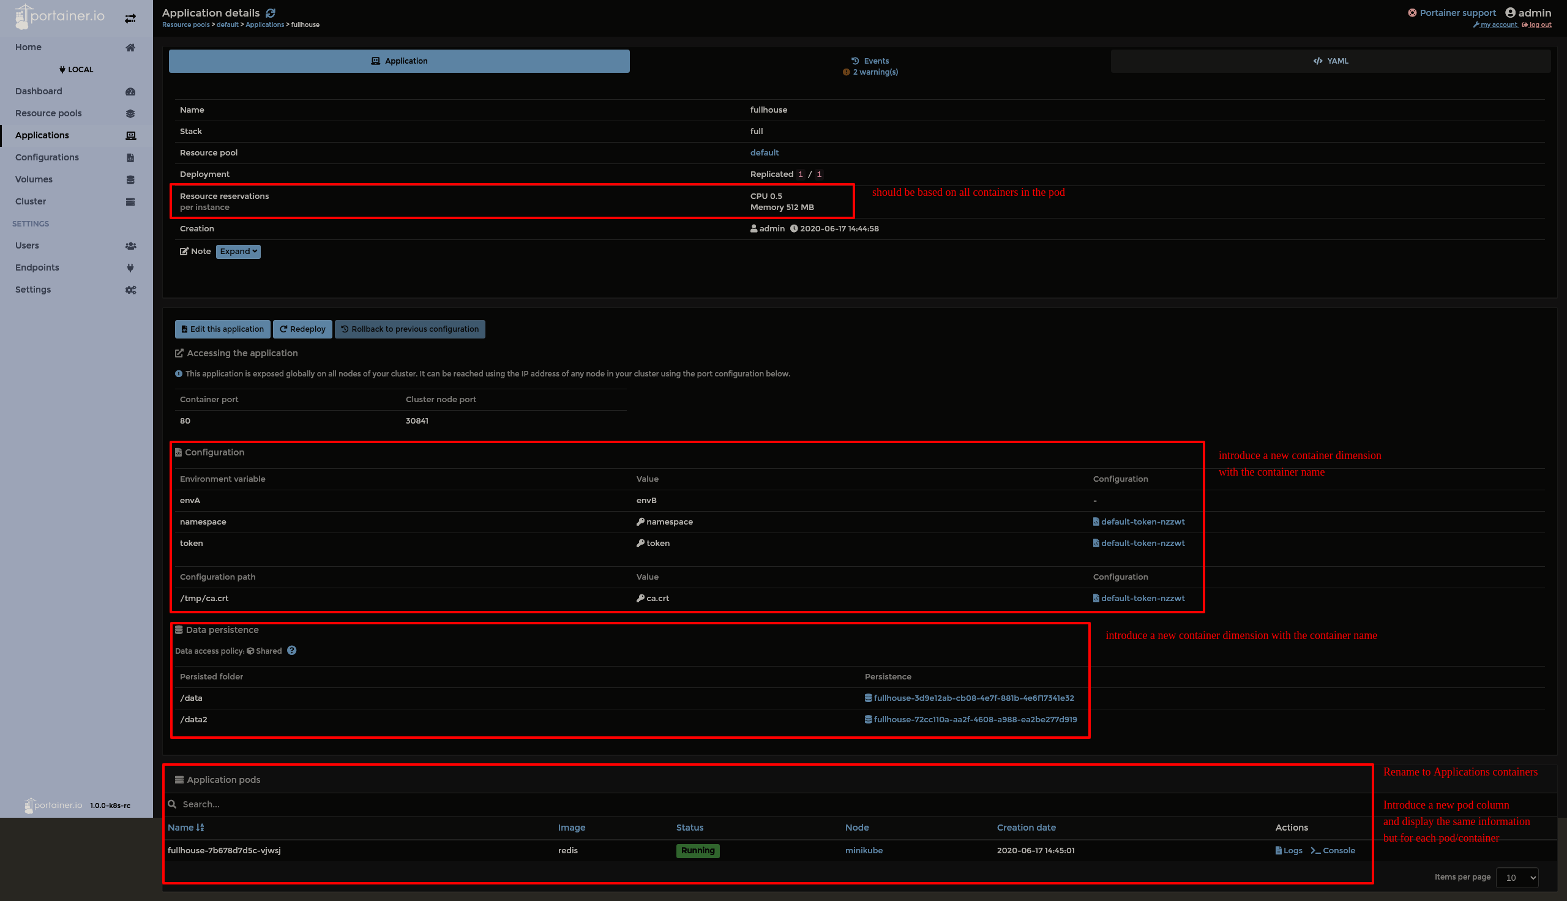View the Events tab with warnings
This screenshot has height=901, width=1567.
[x=869, y=61]
